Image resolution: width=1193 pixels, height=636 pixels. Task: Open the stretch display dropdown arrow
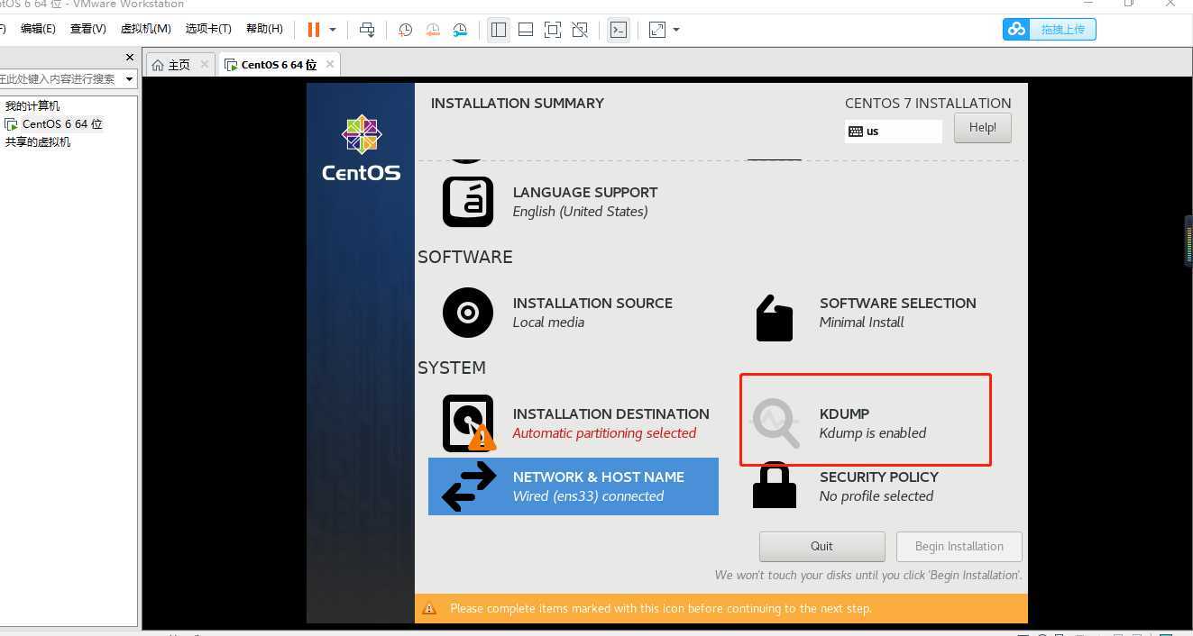[x=676, y=30]
